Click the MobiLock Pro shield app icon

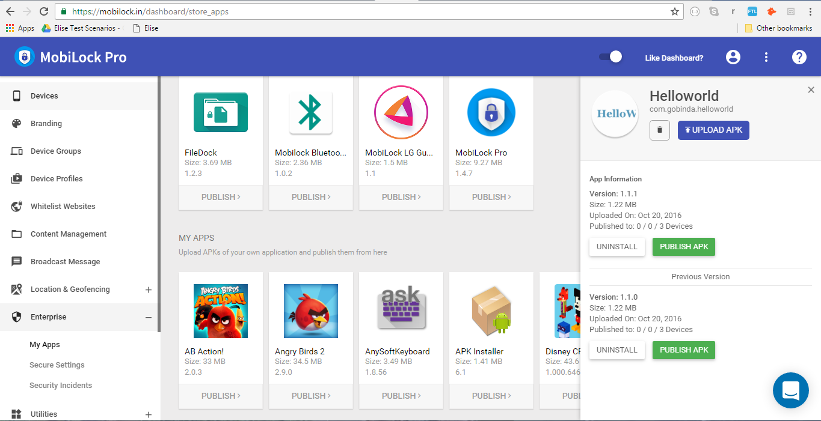491,112
